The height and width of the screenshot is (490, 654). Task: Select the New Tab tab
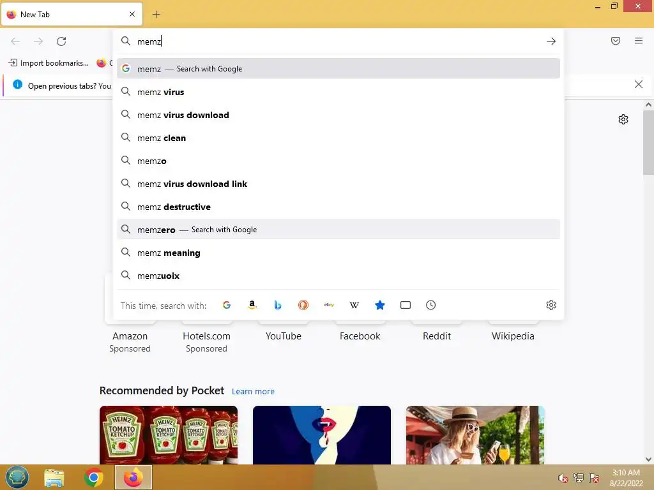(x=72, y=14)
